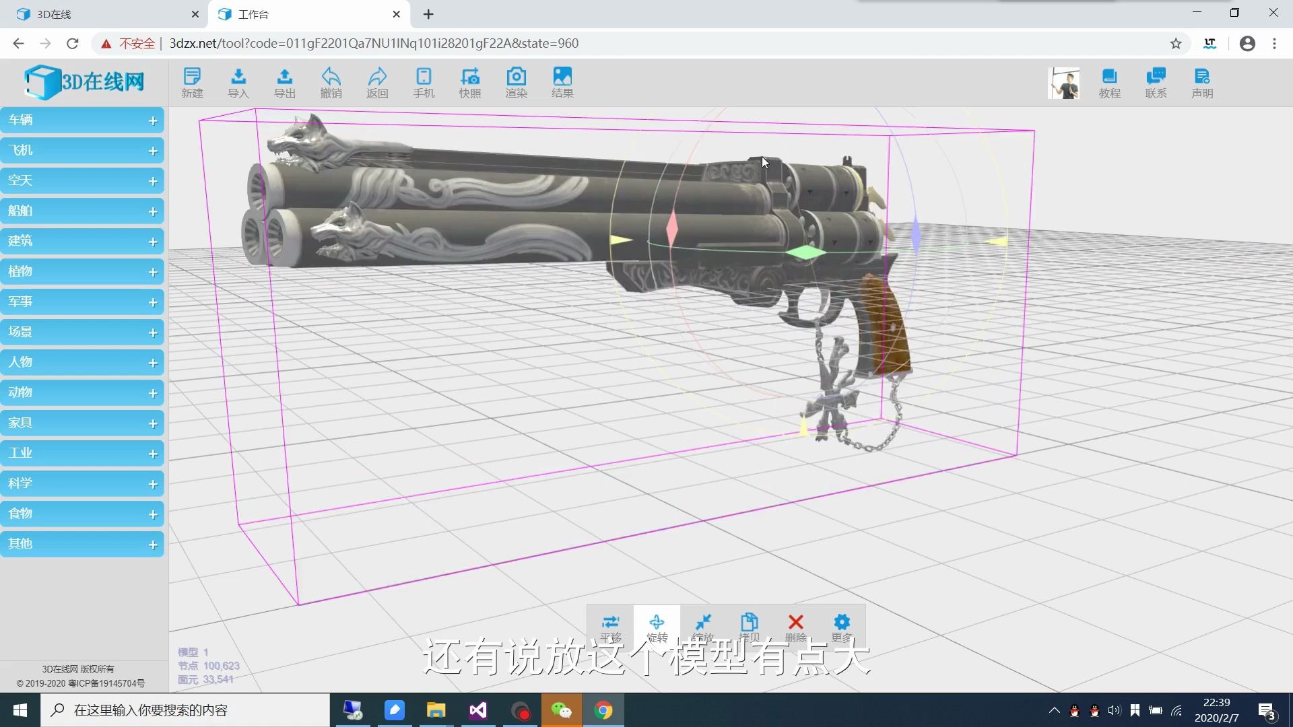Expand the 建筑 category

[x=82, y=242]
